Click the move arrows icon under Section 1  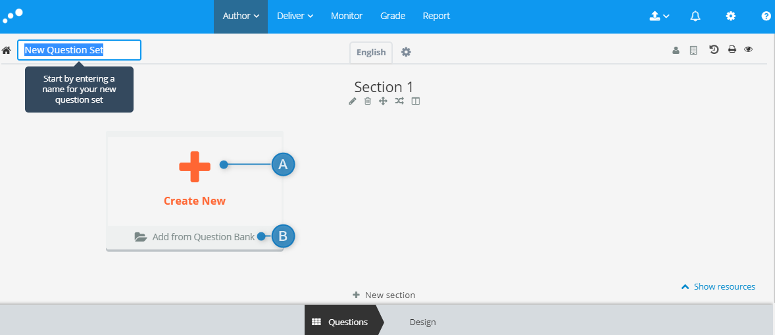tap(382, 101)
